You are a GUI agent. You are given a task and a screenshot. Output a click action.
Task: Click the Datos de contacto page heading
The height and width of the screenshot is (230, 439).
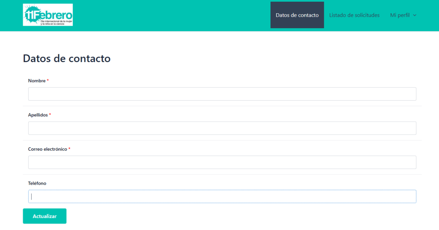click(x=66, y=58)
